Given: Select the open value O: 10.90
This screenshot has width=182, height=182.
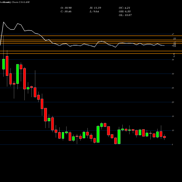Looking at the screenshot, I should pos(66,8).
